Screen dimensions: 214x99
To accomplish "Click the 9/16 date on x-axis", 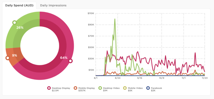I will [x=140, y=78].
